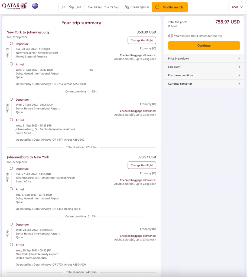Expand the Purchase conditions section
The height and width of the screenshot is (277, 247).
click(x=204, y=75)
